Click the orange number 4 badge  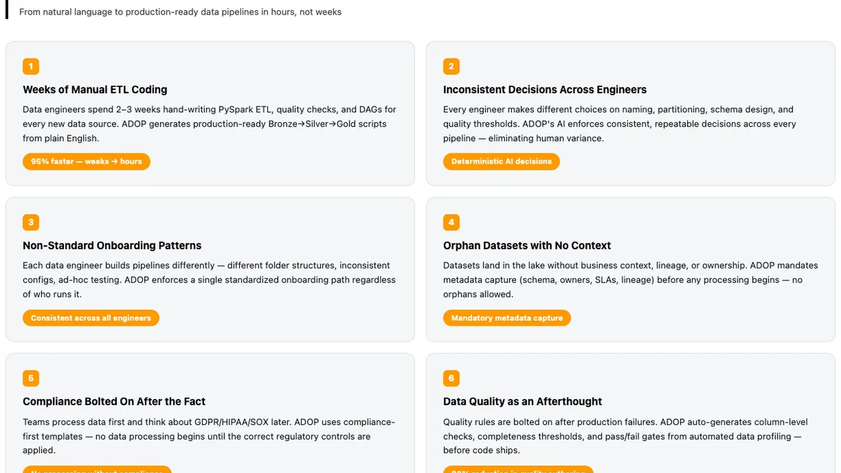pos(452,222)
